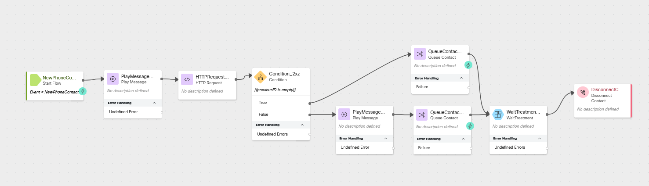This screenshot has height=186, width=649.
Task: Click the green Start Flow icon on NewPhoneContact
Action: [x=35, y=80]
